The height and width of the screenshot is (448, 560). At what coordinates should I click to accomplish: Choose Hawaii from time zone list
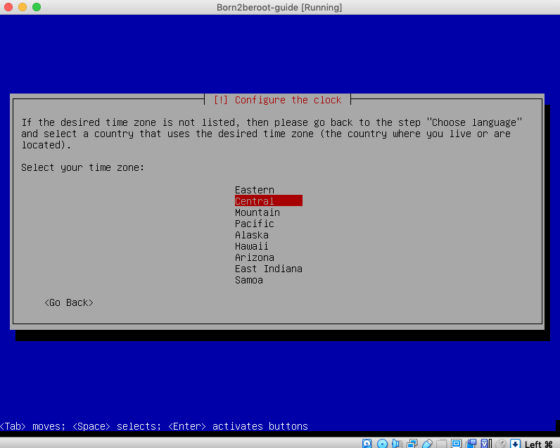coord(251,246)
